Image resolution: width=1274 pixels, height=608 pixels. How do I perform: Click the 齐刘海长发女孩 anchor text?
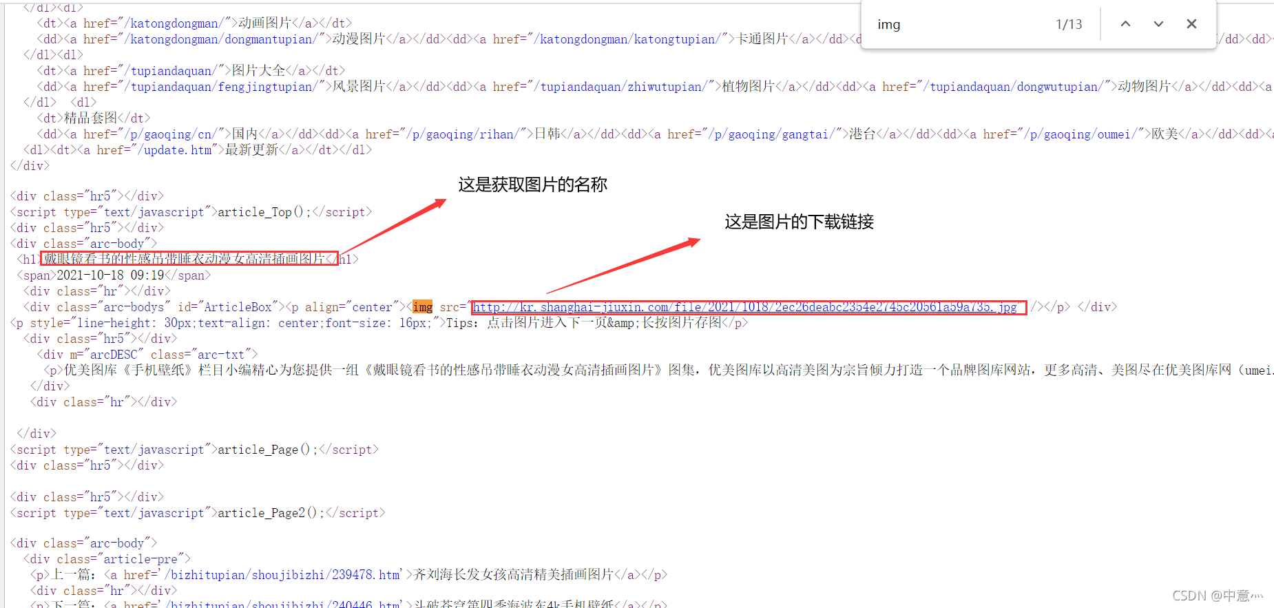click(513, 575)
